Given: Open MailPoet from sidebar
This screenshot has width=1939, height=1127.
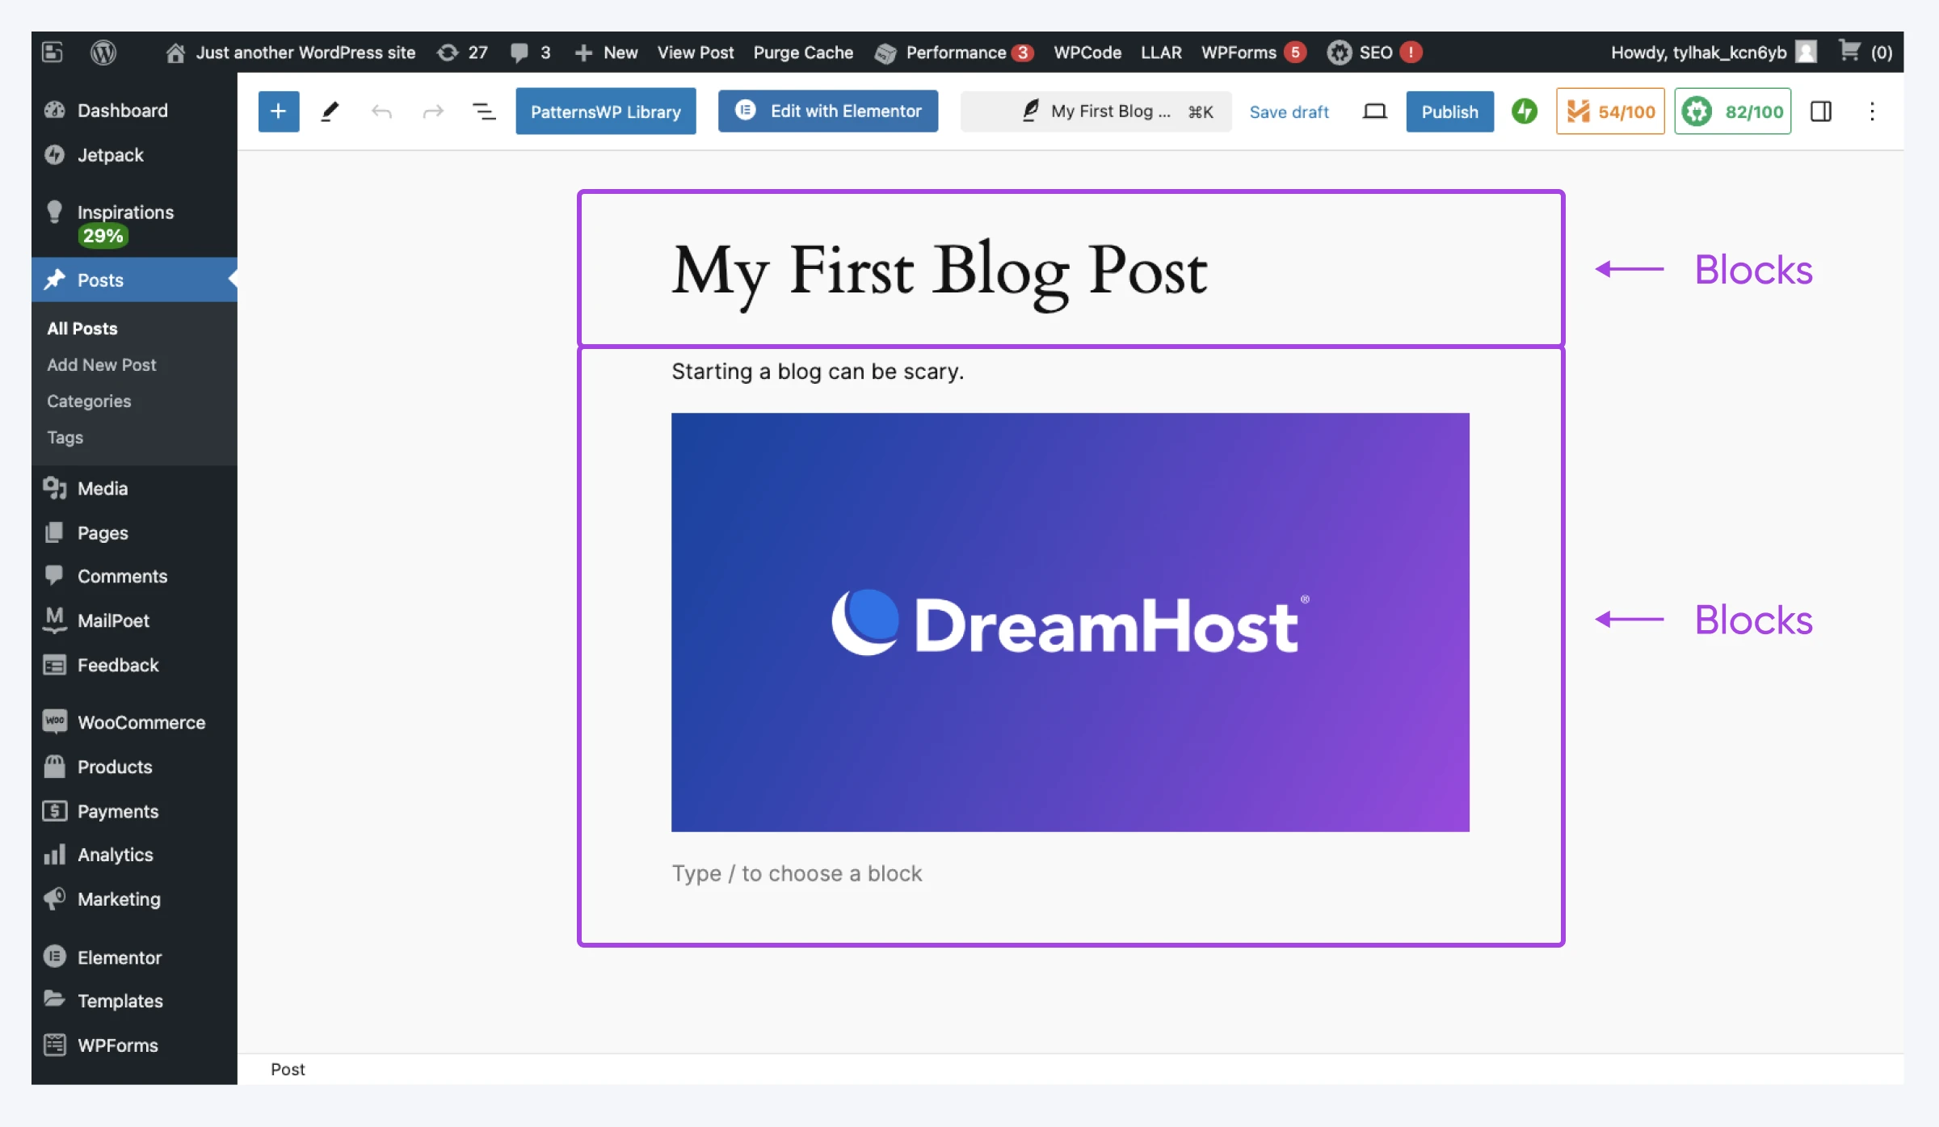Looking at the screenshot, I should pyautogui.click(x=114, y=620).
